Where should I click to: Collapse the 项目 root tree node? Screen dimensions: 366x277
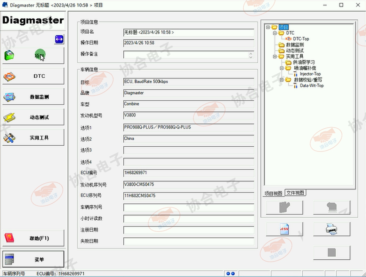click(268, 27)
